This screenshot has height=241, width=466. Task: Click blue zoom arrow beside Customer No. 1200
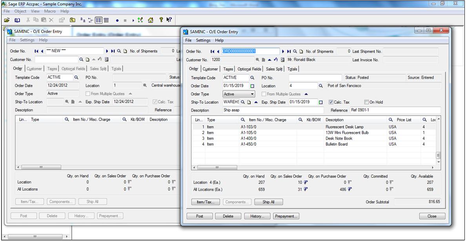pos(269,60)
